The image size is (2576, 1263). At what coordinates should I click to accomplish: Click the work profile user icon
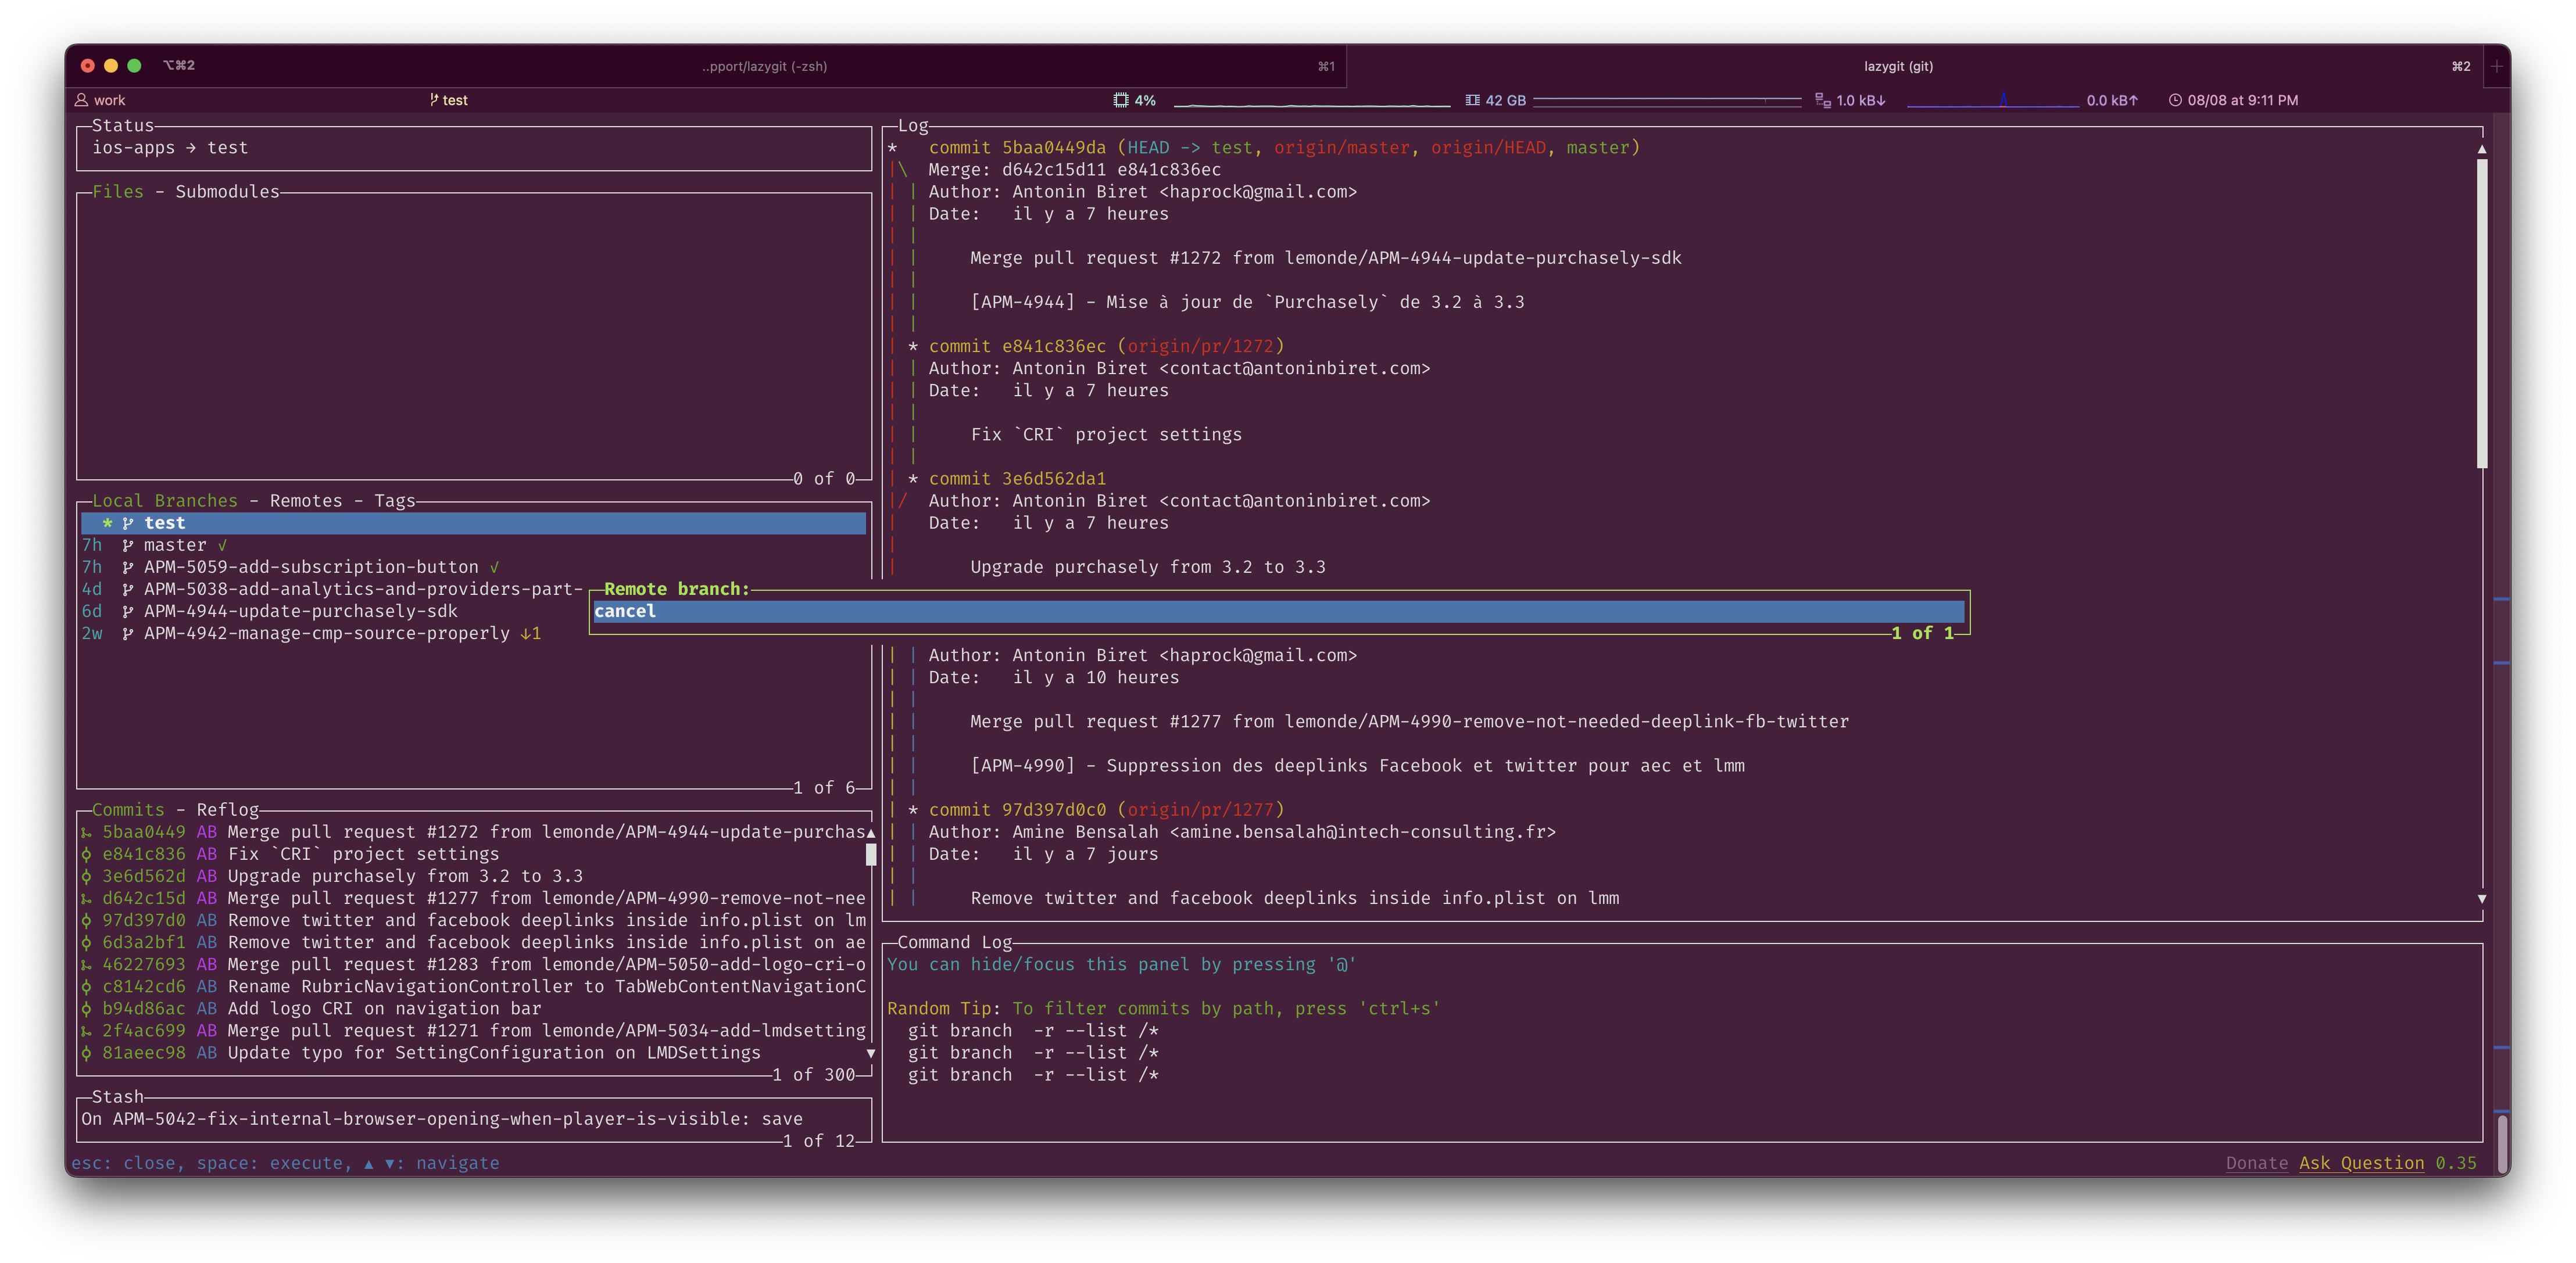[82, 100]
